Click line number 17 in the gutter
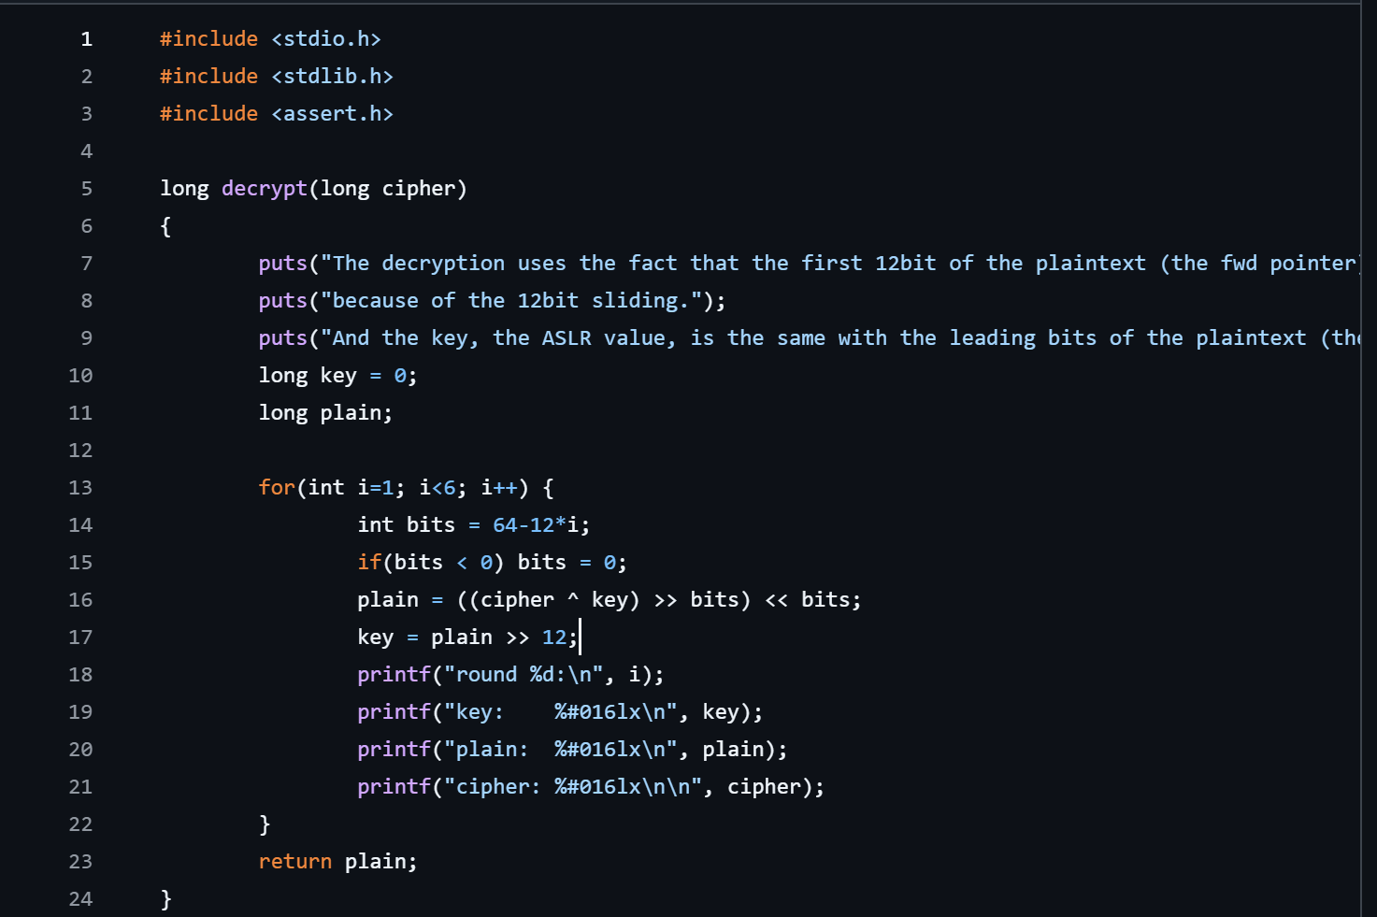 pos(80,638)
